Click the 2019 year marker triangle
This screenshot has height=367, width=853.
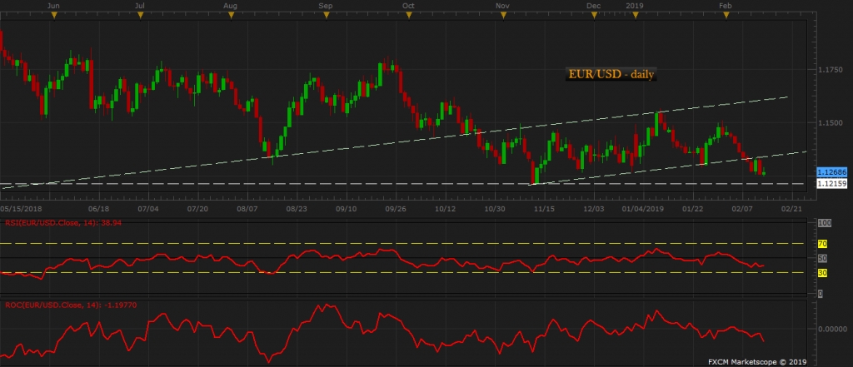pyautogui.click(x=635, y=15)
